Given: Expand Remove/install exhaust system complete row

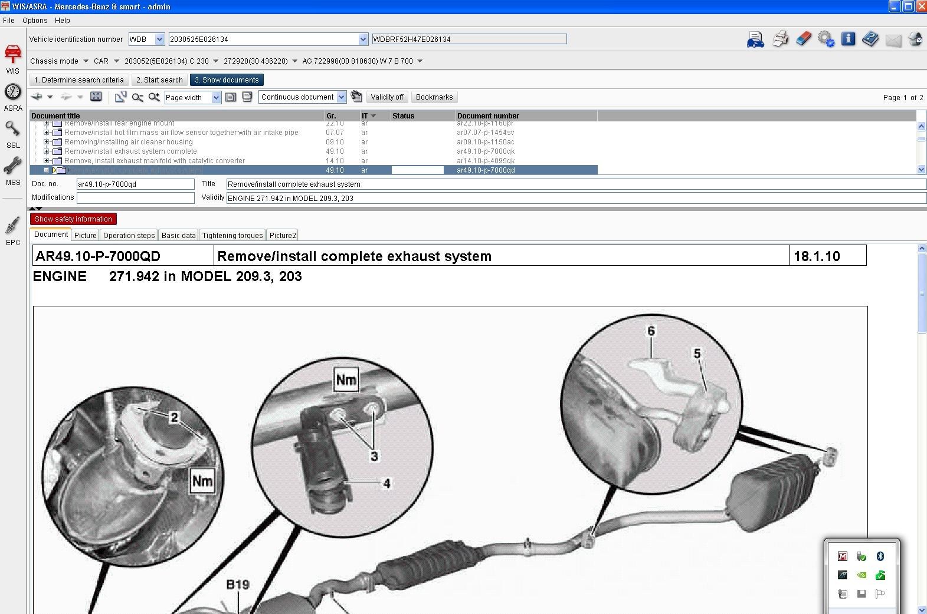Looking at the screenshot, I should 47,151.
